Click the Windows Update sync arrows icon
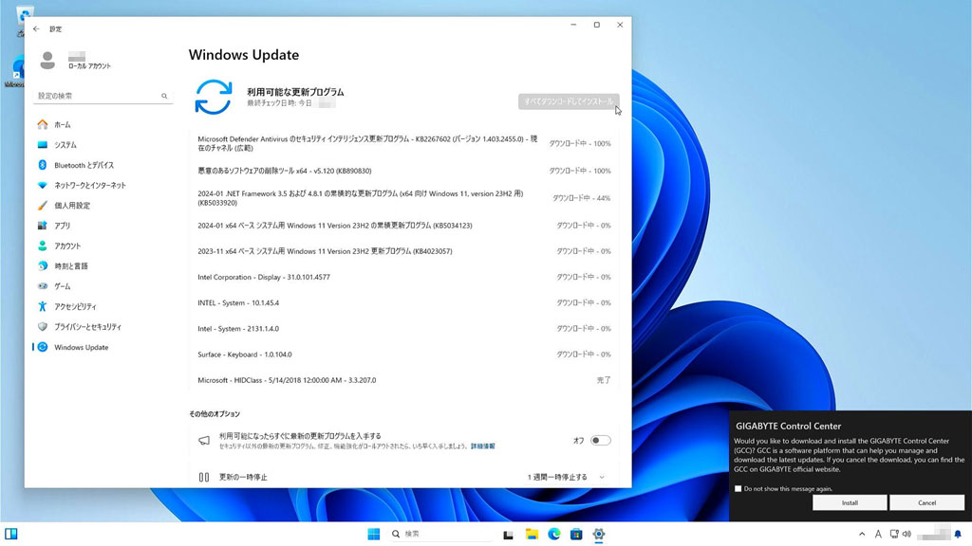This screenshot has width=972, height=546. (214, 98)
